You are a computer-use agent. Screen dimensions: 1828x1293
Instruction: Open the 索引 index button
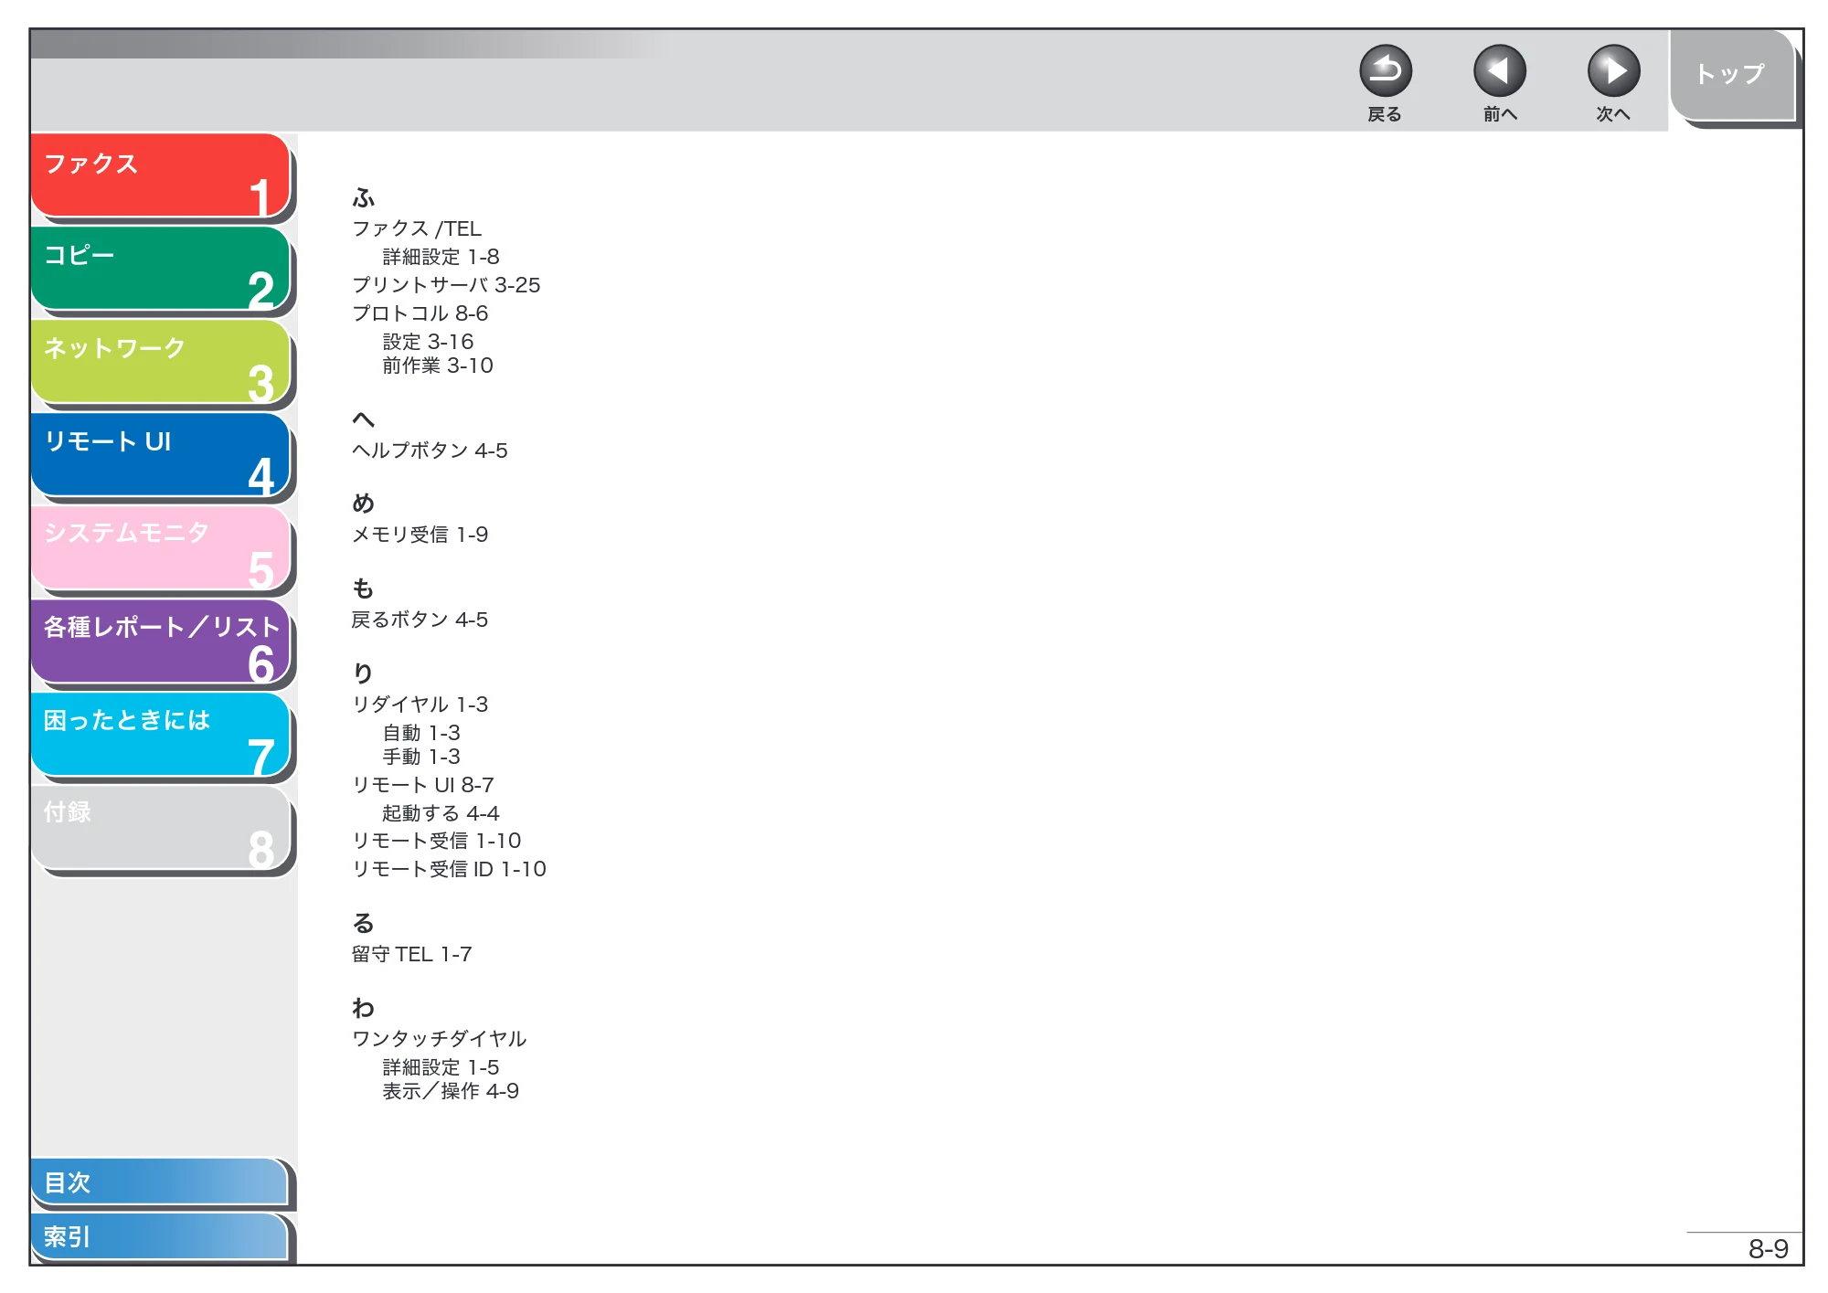[160, 1236]
